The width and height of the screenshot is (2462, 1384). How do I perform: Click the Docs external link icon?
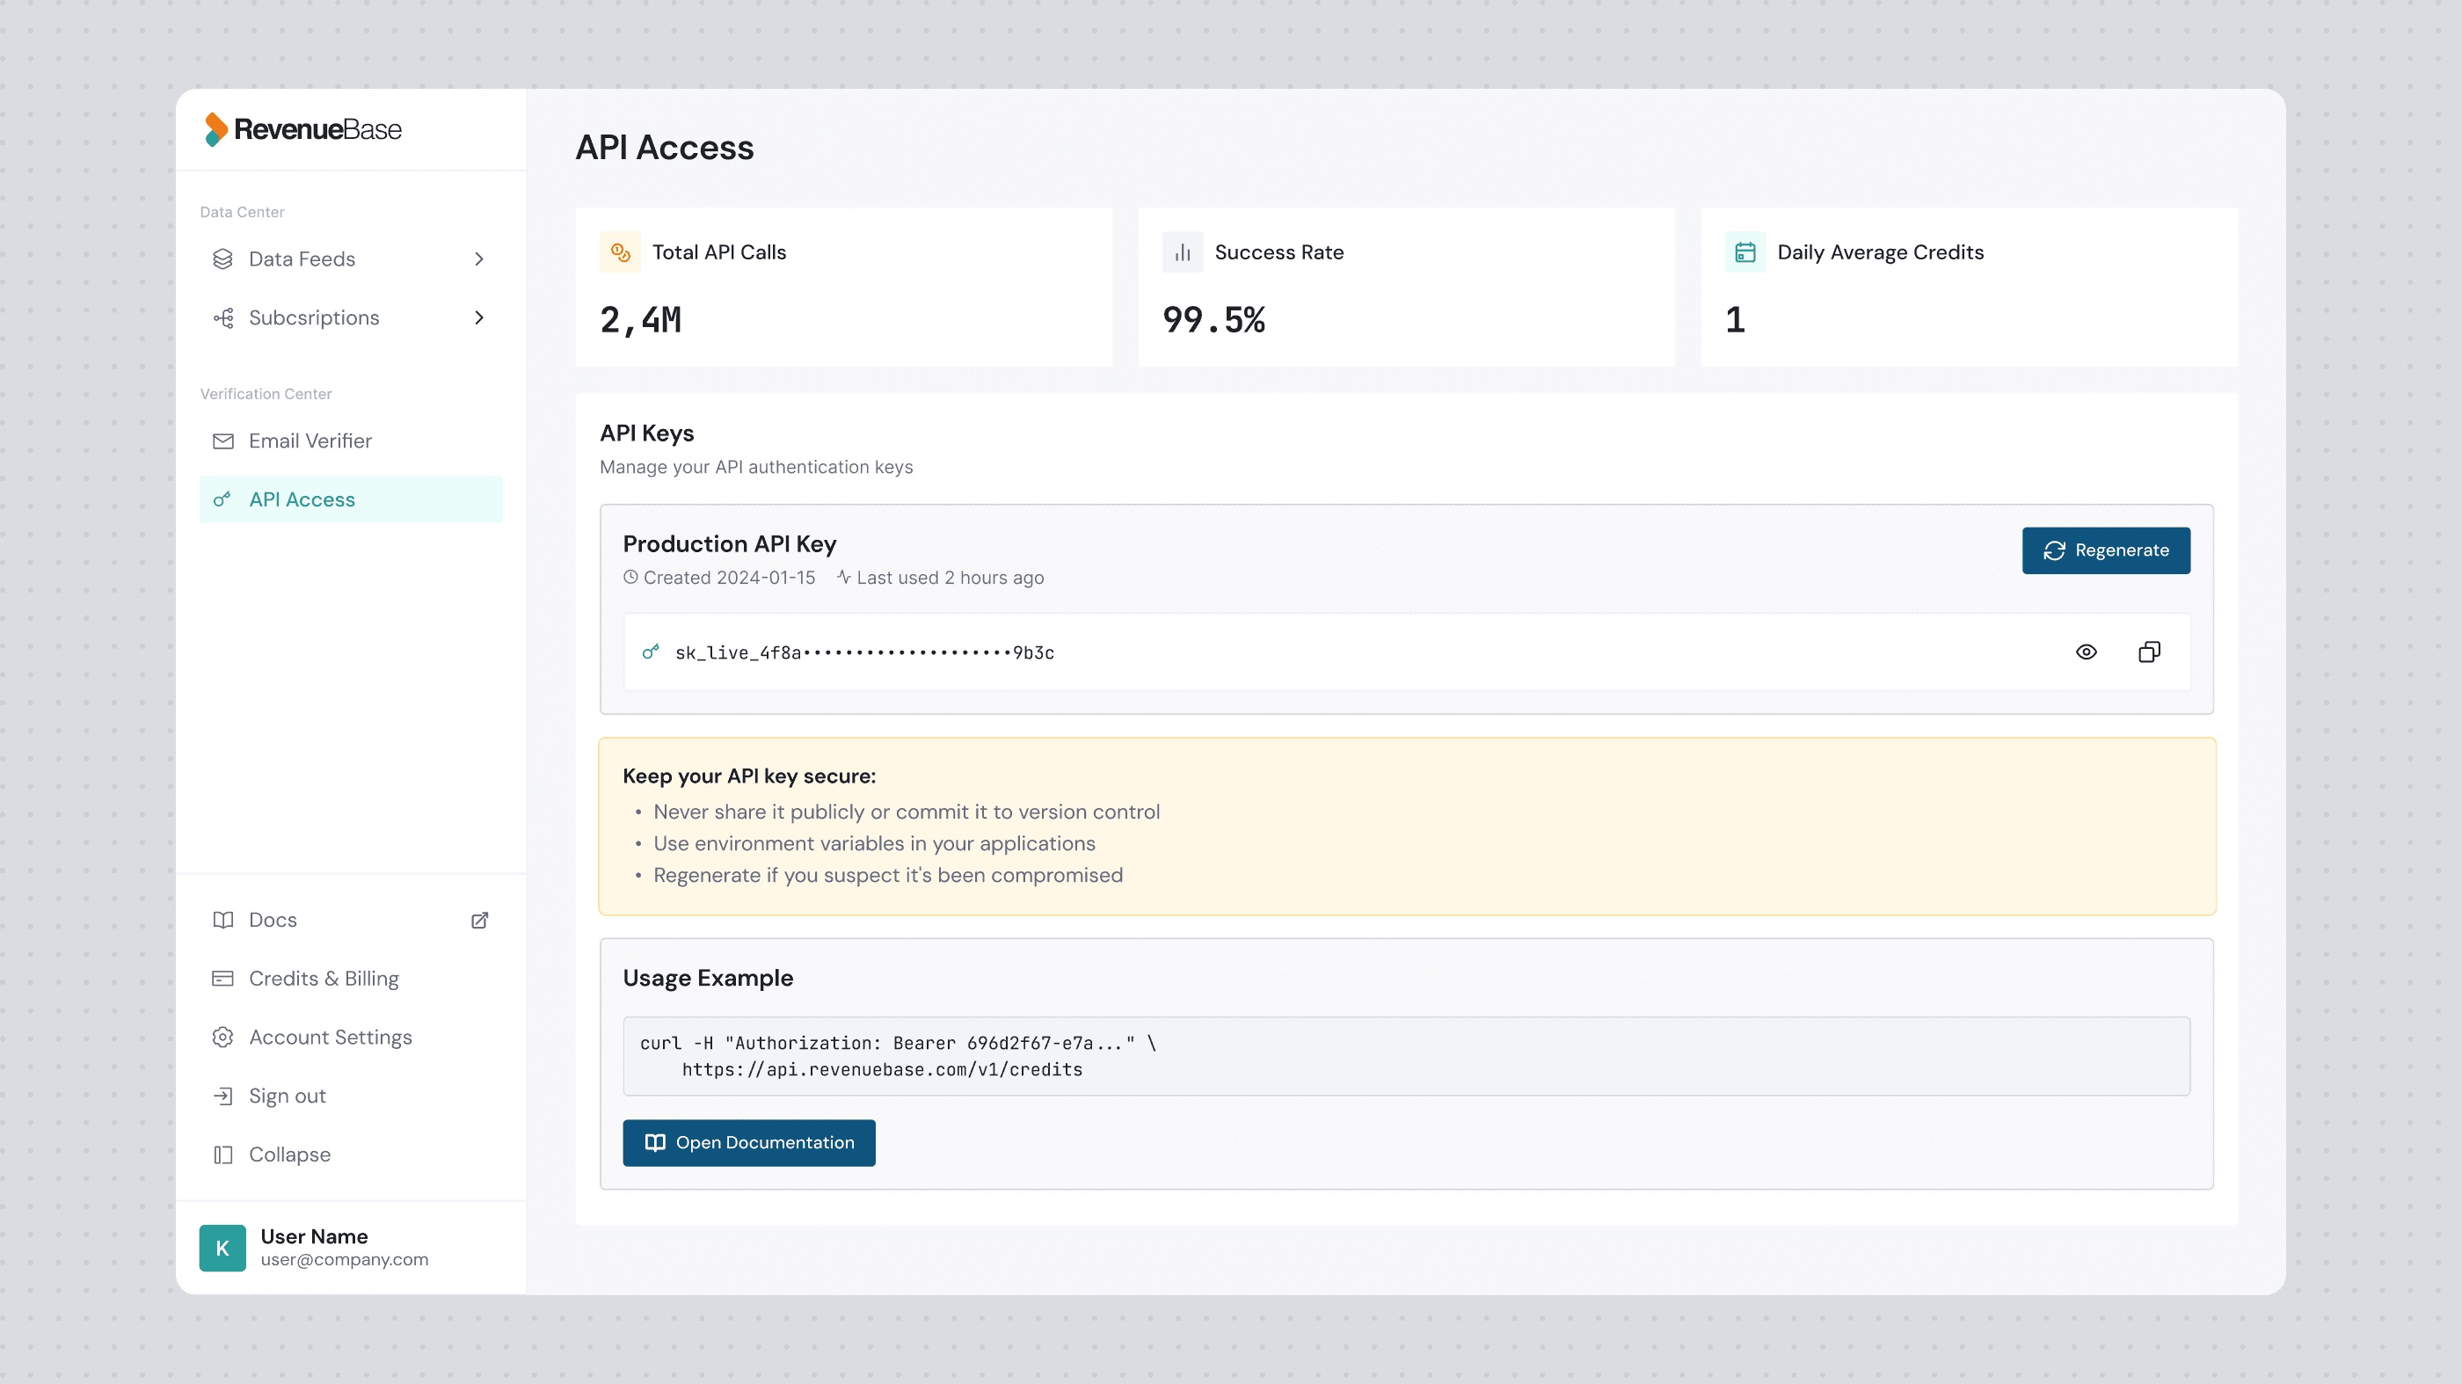[x=480, y=920]
